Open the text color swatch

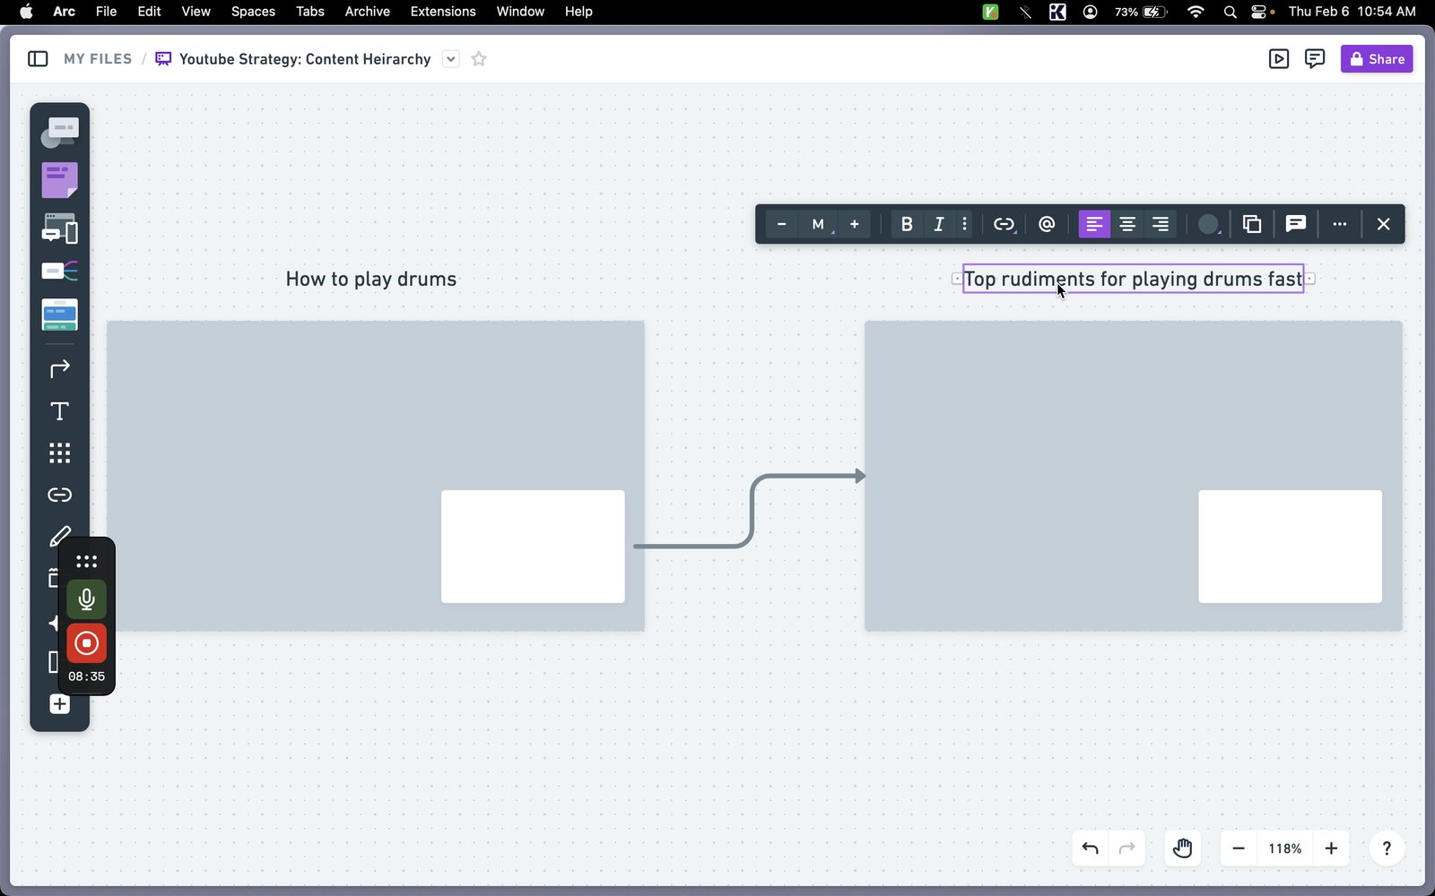click(1209, 224)
